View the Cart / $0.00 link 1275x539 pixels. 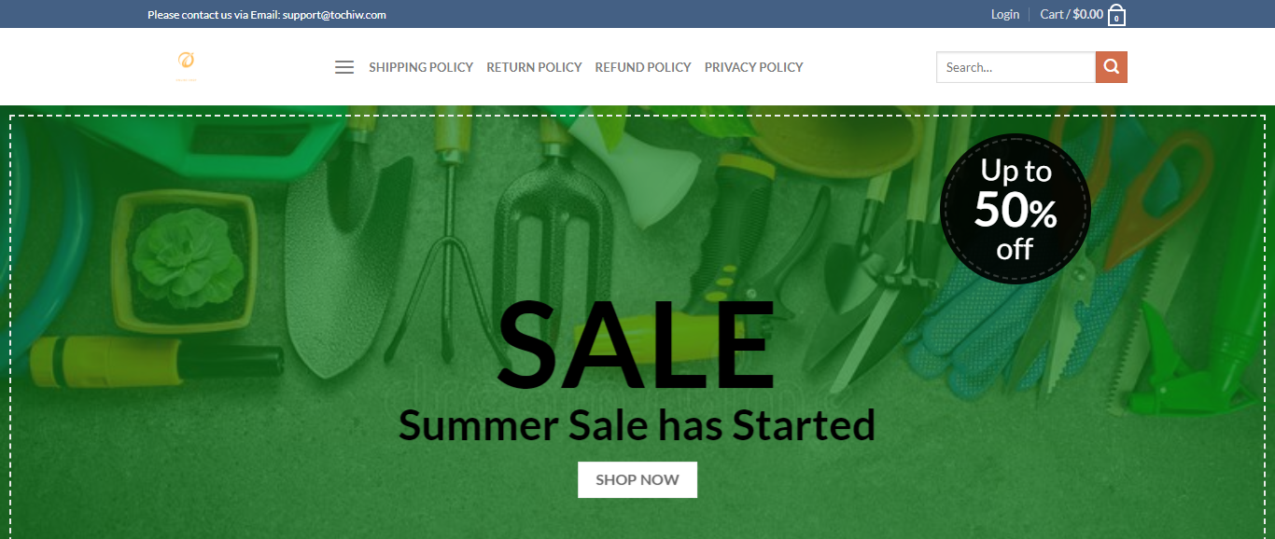click(x=1072, y=14)
